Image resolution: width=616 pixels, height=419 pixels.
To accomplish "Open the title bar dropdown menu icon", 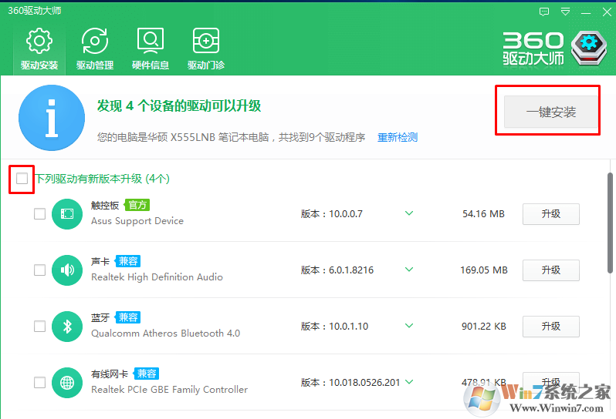I will click(566, 12).
